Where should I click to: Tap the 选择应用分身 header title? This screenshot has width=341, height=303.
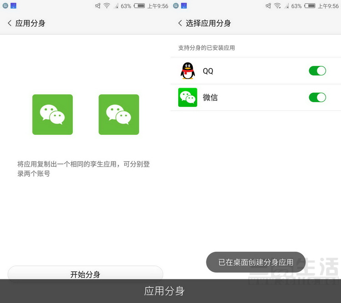point(208,23)
